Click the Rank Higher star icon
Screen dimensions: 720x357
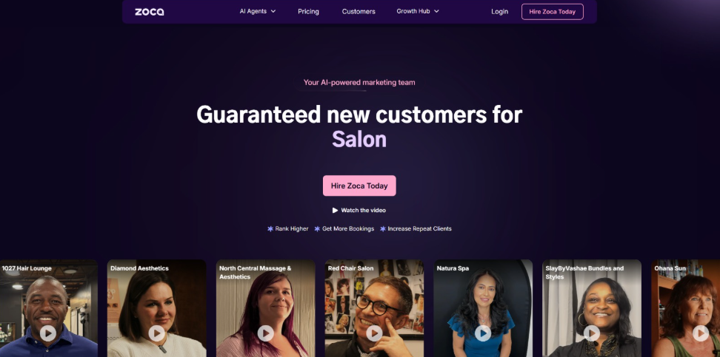pyautogui.click(x=270, y=228)
